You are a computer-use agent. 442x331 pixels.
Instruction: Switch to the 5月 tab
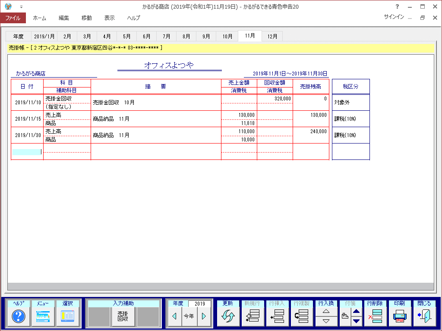[x=126, y=36]
